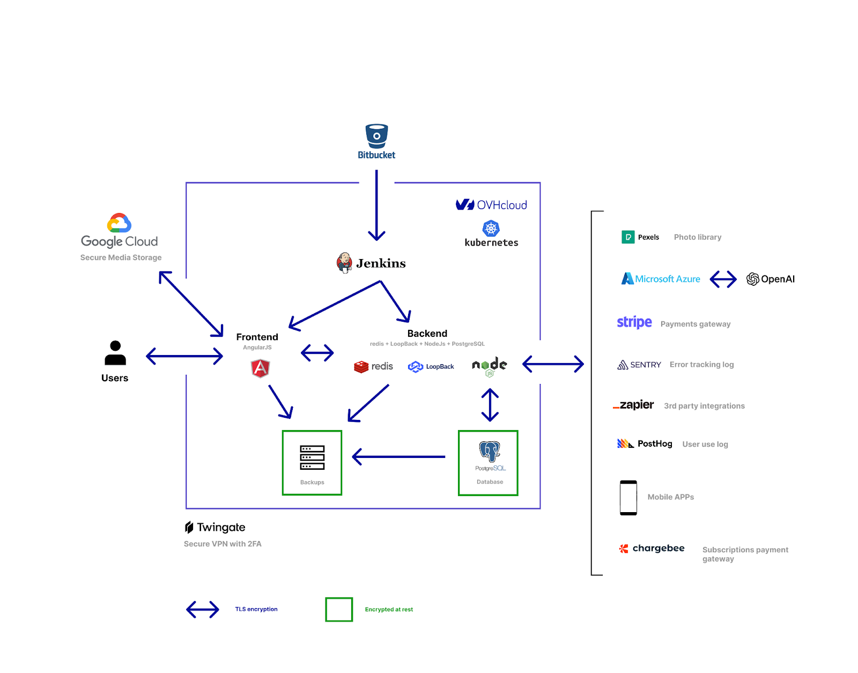The width and height of the screenshot is (858, 673).
Task: Select the "OpenAI" name text
Action: pyautogui.click(x=778, y=279)
